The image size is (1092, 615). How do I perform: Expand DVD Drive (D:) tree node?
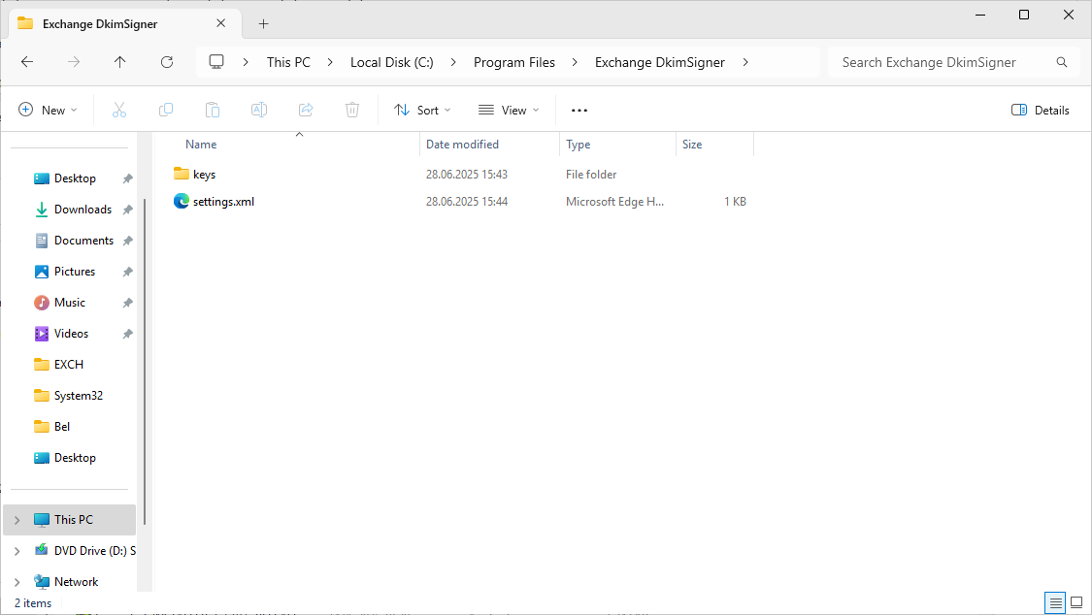point(17,551)
